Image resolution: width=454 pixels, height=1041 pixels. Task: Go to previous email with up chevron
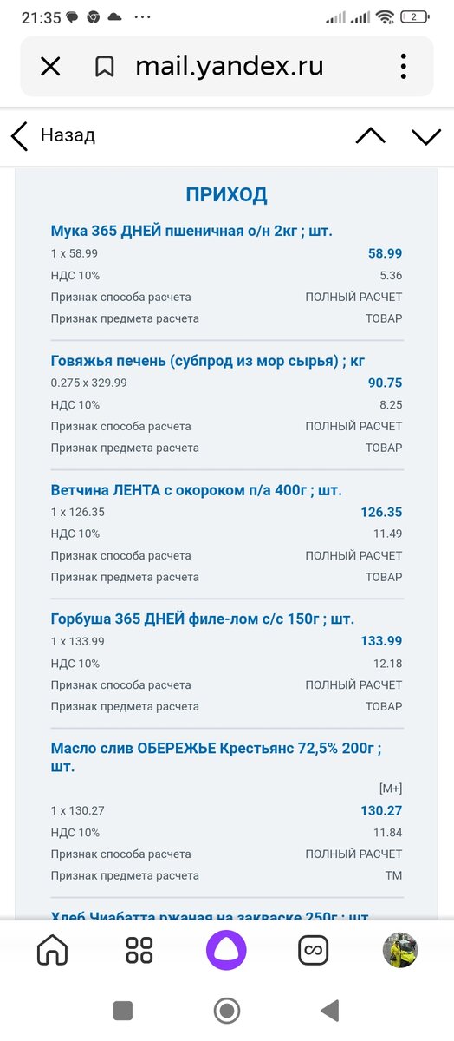tap(370, 135)
